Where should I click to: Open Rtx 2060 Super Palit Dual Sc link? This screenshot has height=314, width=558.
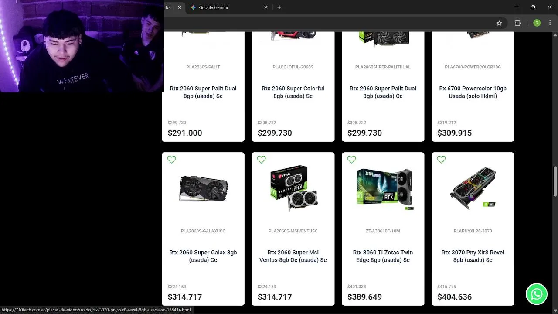(x=203, y=92)
